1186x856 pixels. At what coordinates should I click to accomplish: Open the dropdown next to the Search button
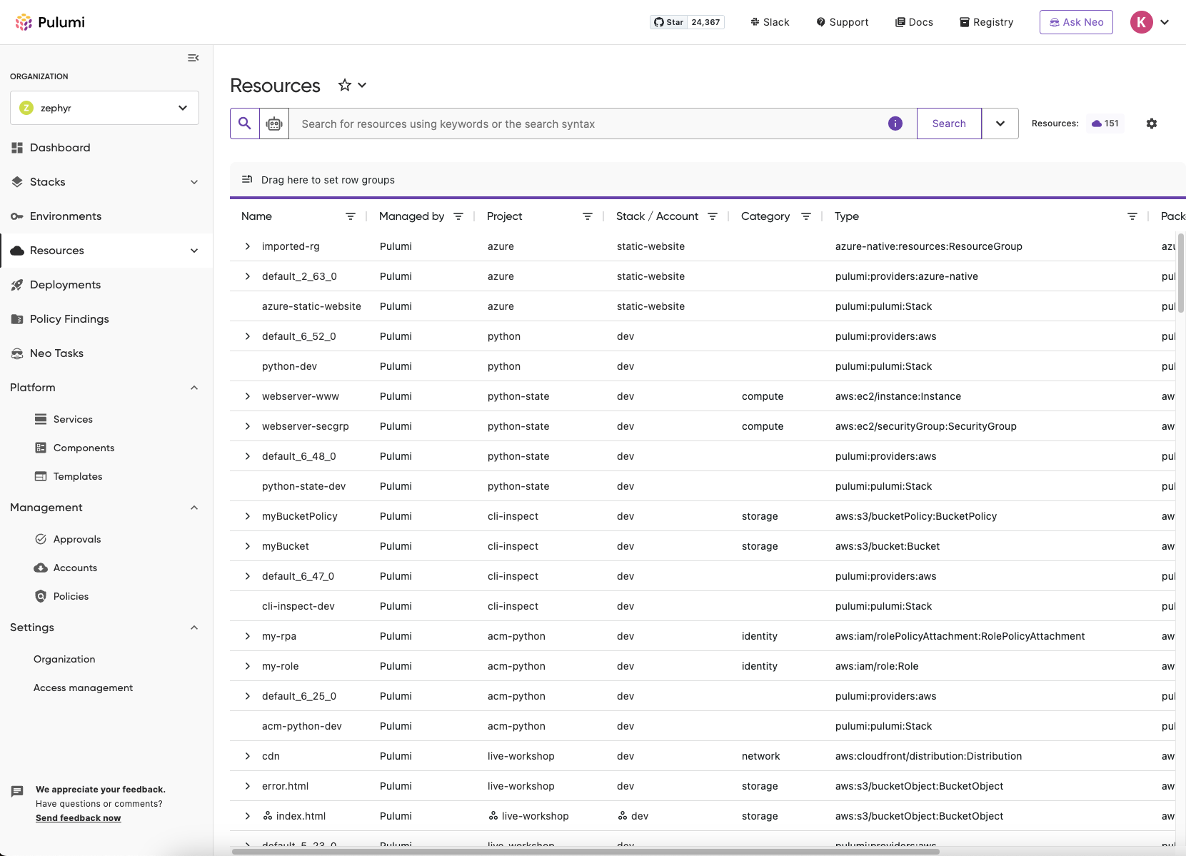pyautogui.click(x=1000, y=123)
